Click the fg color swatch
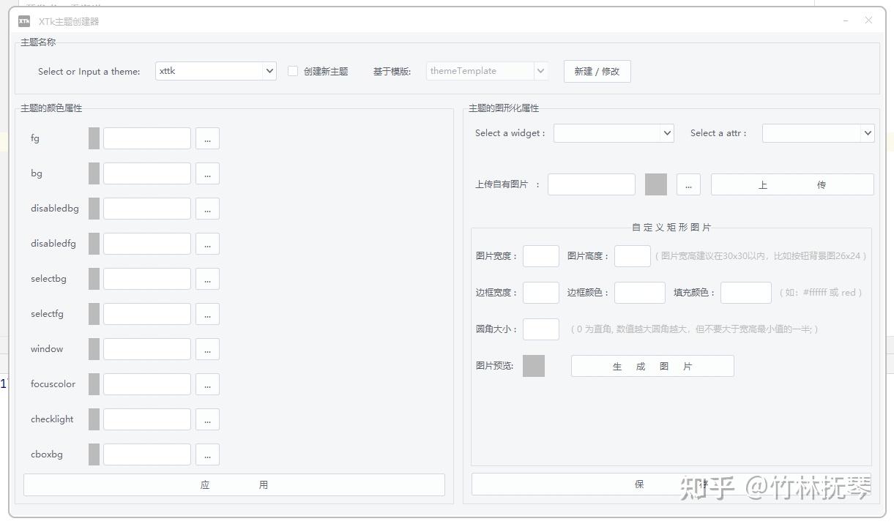This screenshot has height=524, width=894. coord(94,138)
